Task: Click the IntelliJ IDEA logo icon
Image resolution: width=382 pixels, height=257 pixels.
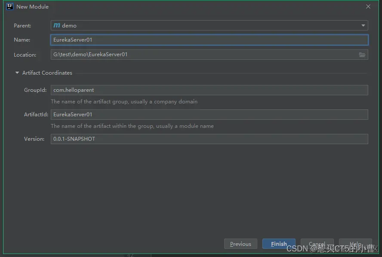Action: pyautogui.click(x=10, y=6)
